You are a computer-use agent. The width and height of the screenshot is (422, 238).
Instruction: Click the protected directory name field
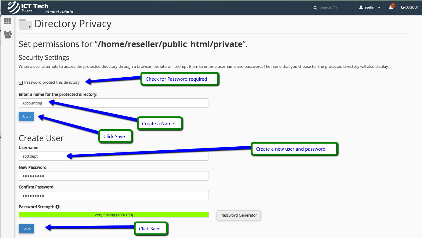(114, 103)
